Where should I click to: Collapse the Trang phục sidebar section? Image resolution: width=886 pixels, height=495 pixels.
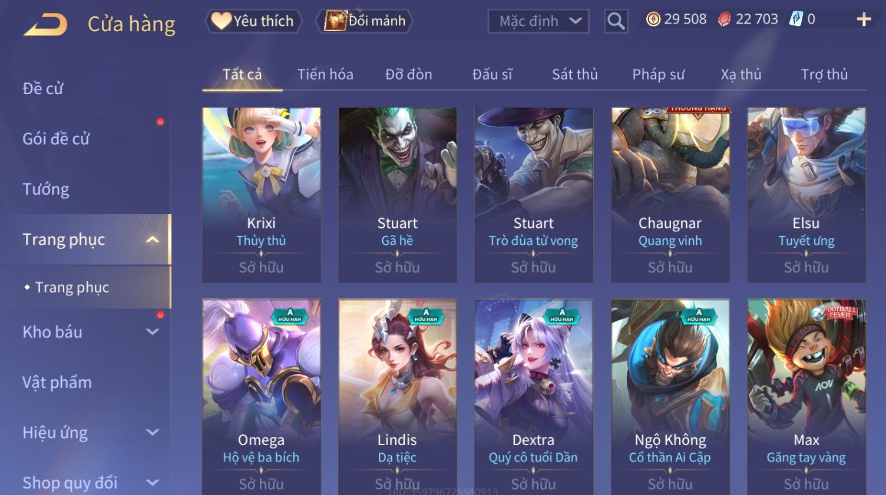coord(152,239)
